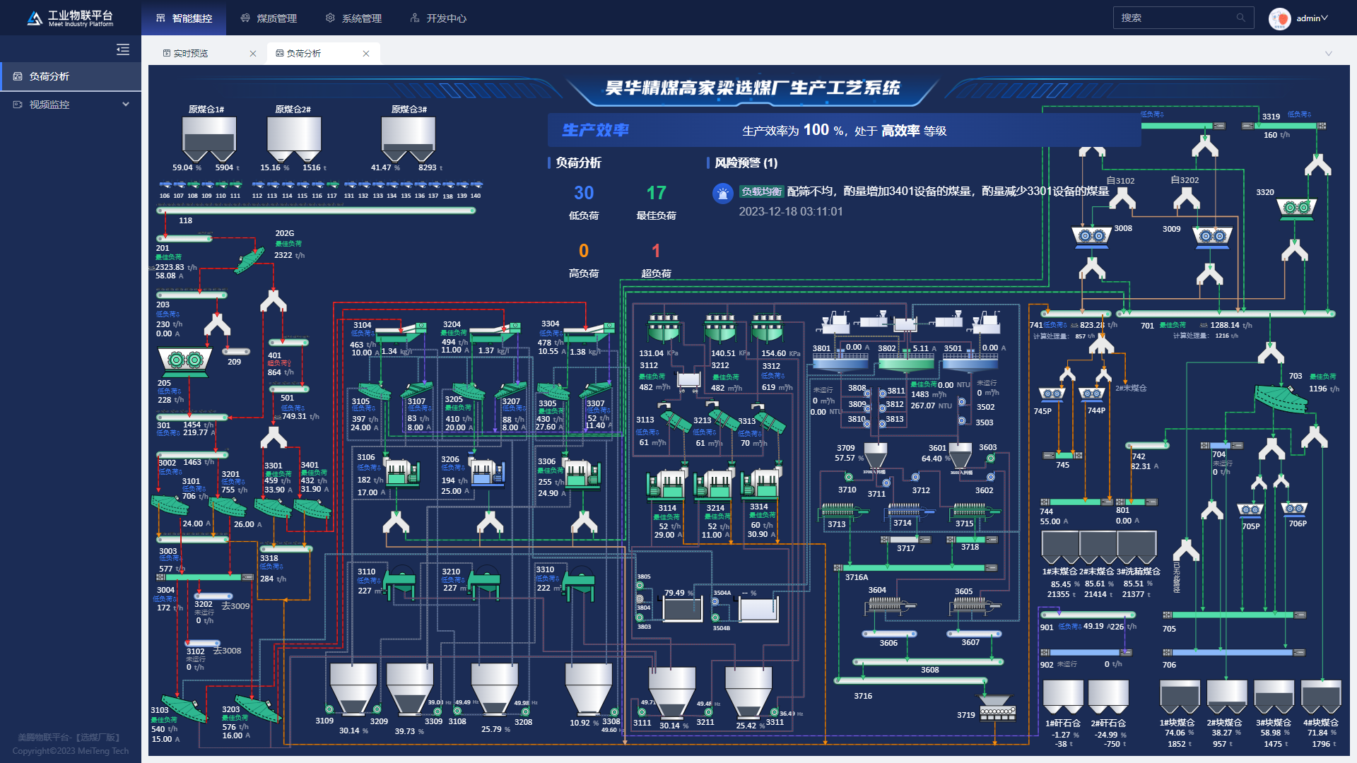This screenshot has width=1357, height=763.
Task: Click the 去3008 link label
Action: (x=227, y=651)
